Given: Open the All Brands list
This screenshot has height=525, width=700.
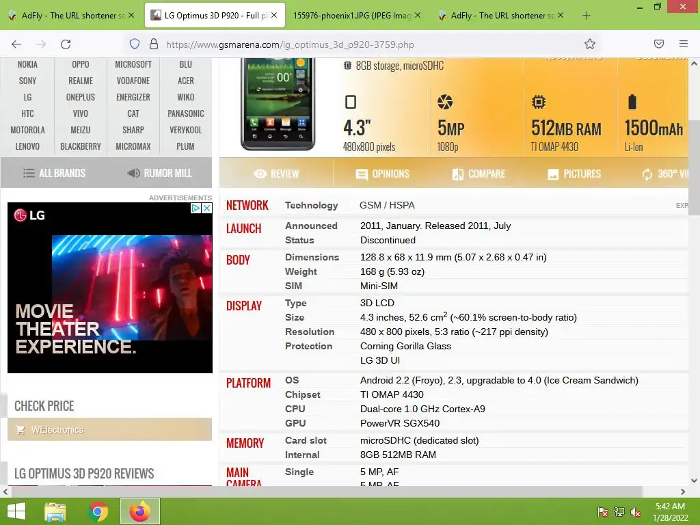Looking at the screenshot, I should click(54, 173).
